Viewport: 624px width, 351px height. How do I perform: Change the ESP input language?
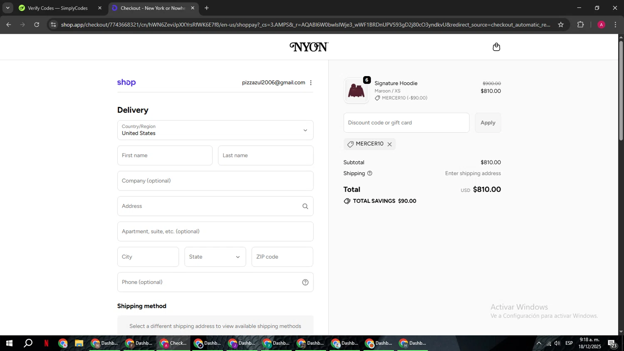569,344
